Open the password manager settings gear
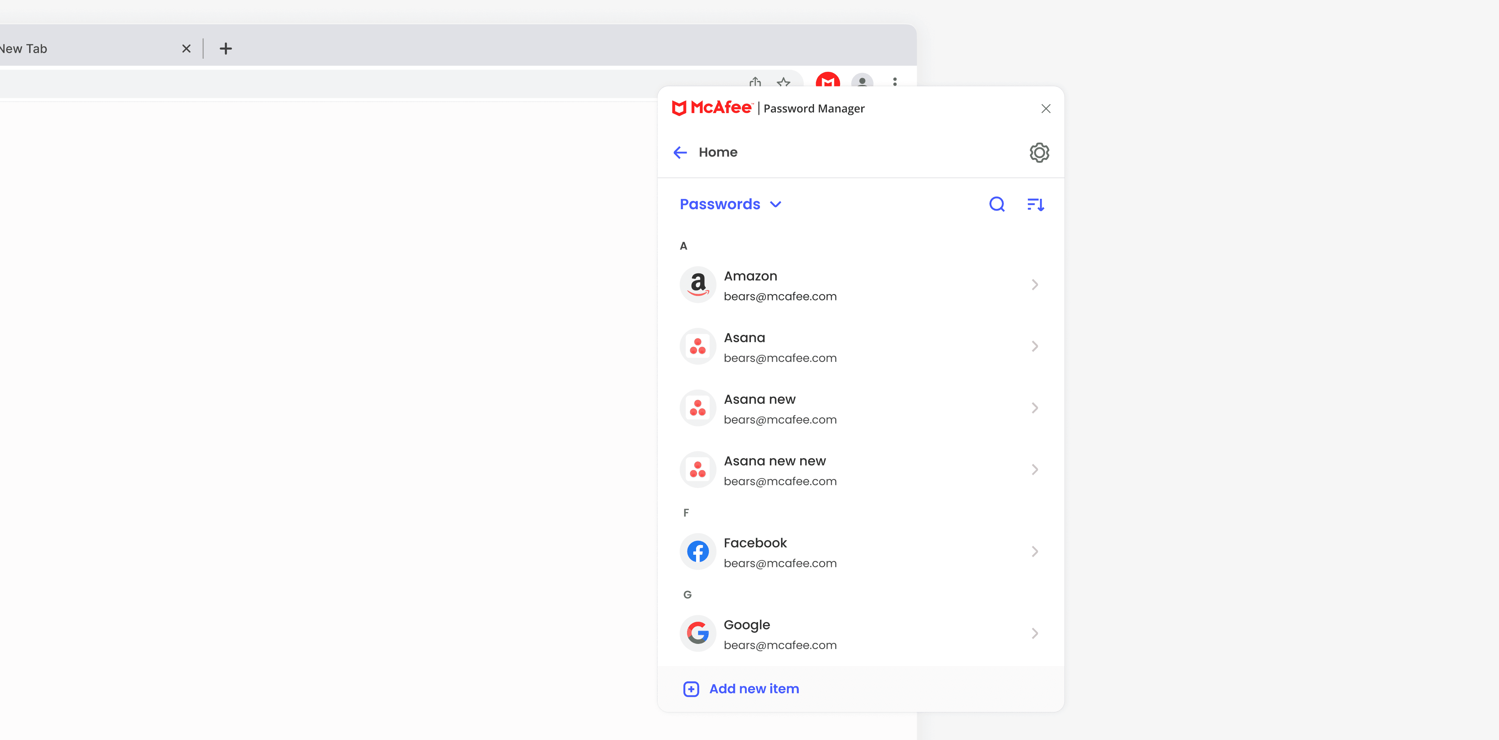Image resolution: width=1499 pixels, height=740 pixels. [1039, 152]
